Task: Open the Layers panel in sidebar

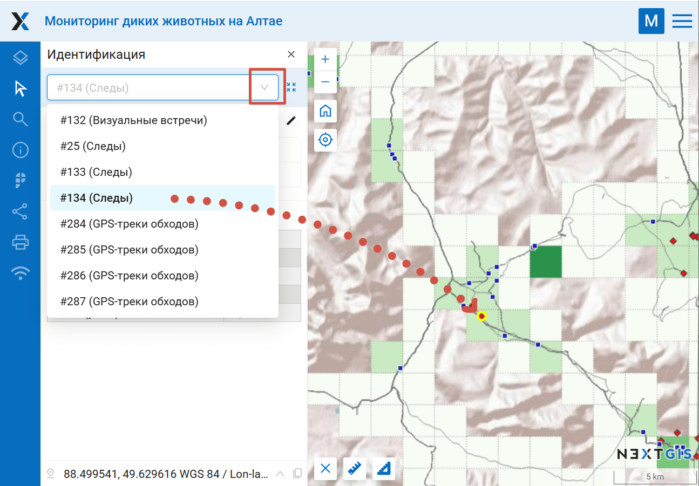Action: tap(20, 58)
